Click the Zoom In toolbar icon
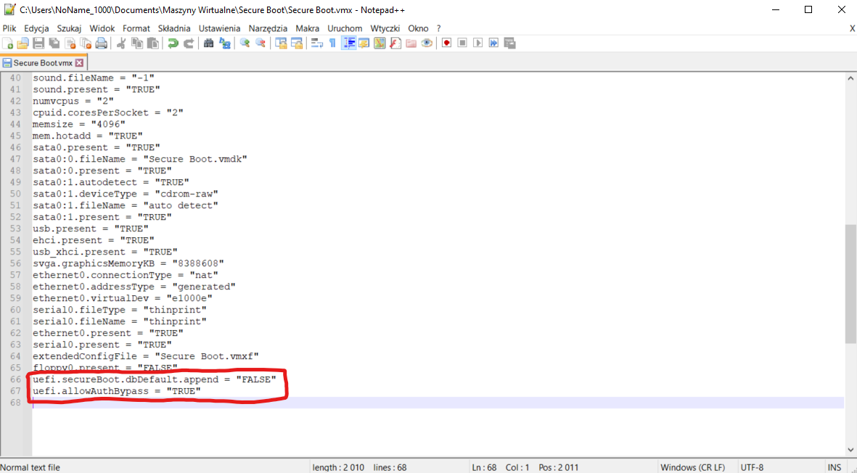 245,44
